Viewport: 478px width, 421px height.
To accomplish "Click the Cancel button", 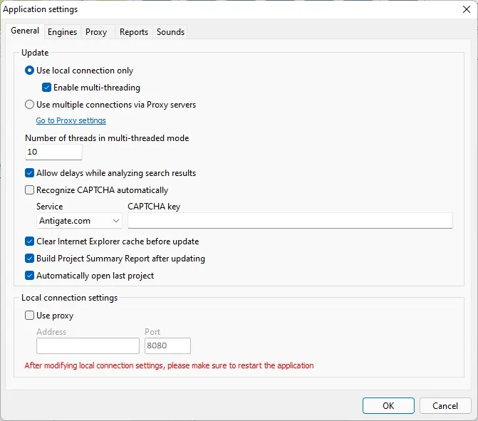I will (x=445, y=406).
